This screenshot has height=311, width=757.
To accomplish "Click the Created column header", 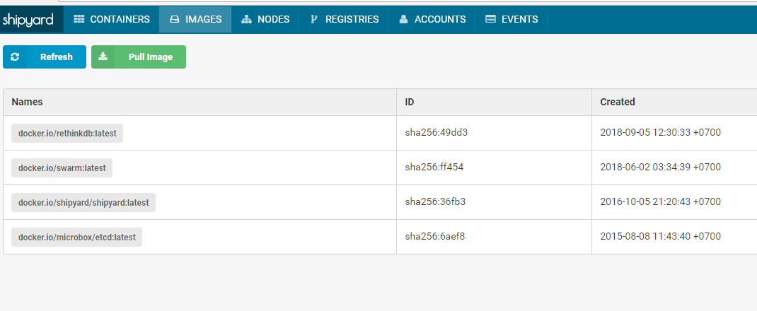I will tap(618, 102).
